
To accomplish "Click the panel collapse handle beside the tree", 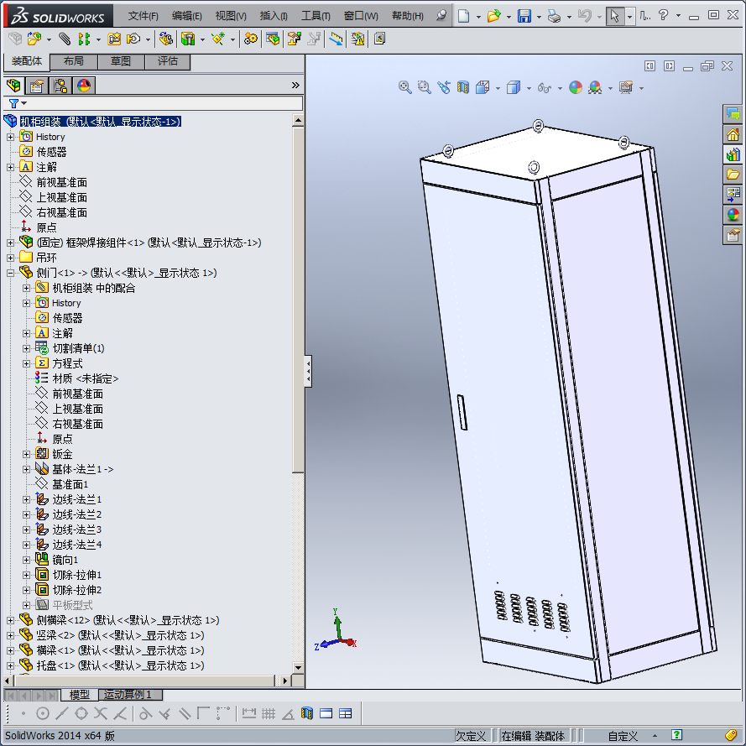I will click(x=308, y=371).
